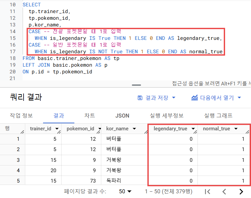The height and width of the screenshot is (198, 251).
Task: Open the normal_true column menu arrow
Action: click(236, 129)
